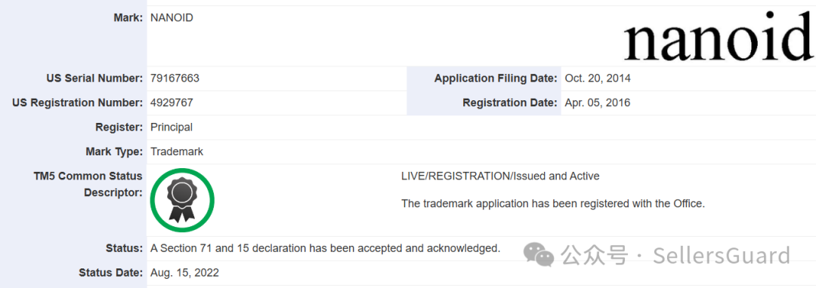Click the WeChat logo in the watermark

539,254
